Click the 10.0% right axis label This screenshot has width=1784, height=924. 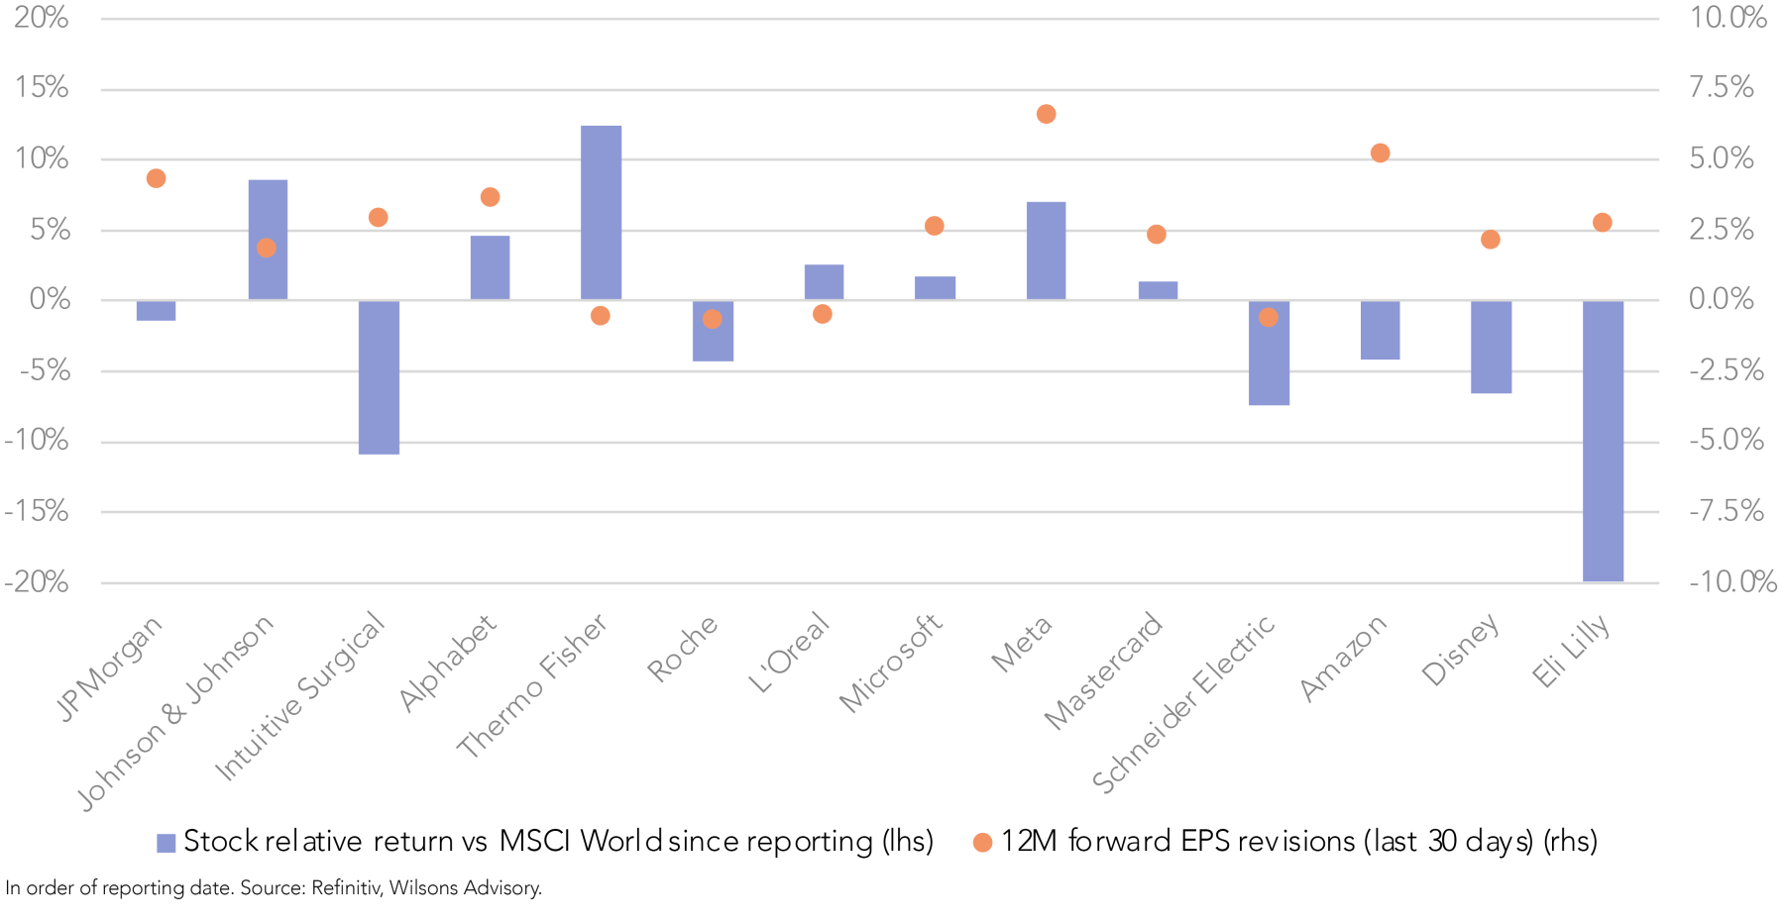(x=1728, y=18)
